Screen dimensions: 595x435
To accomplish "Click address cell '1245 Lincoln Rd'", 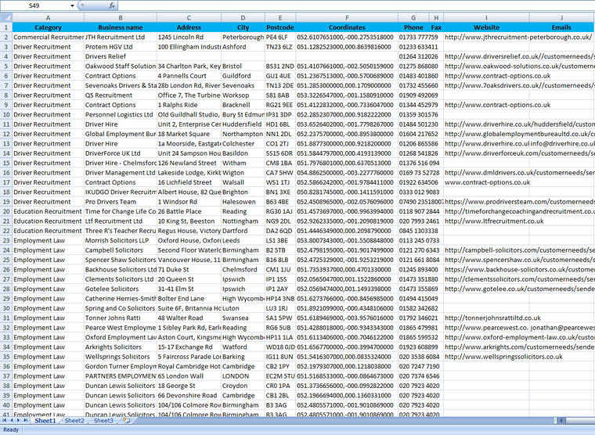I will (189, 38).
